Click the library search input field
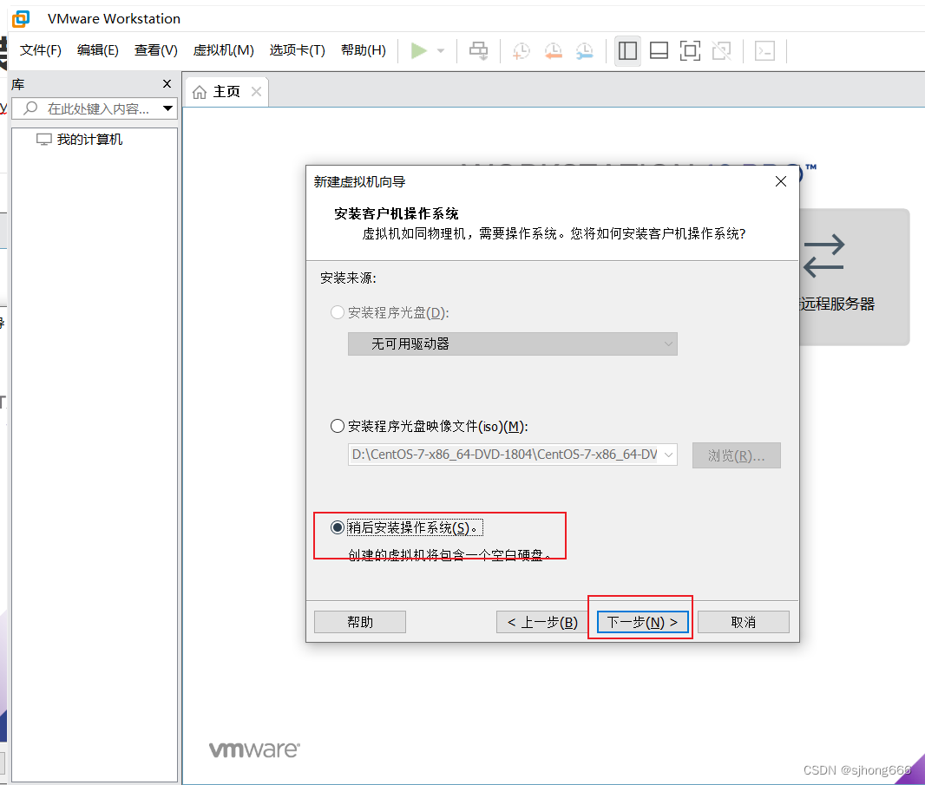This screenshot has width=925, height=785. click(x=95, y=108)
